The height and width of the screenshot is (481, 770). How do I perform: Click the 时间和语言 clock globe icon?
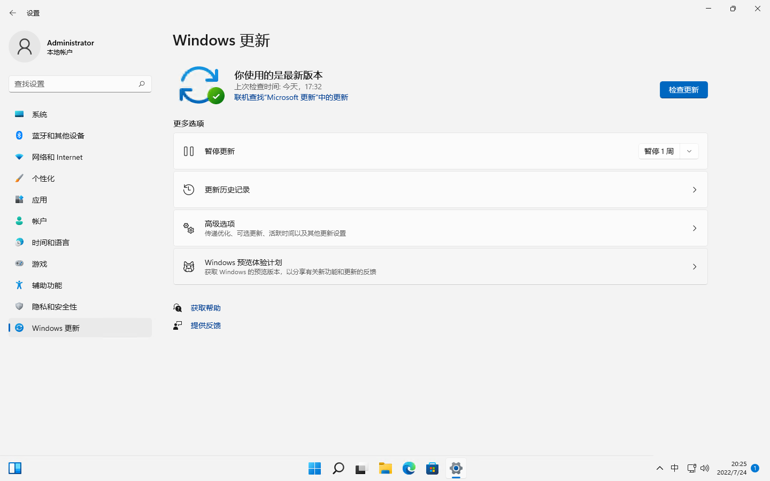point(19,242)
